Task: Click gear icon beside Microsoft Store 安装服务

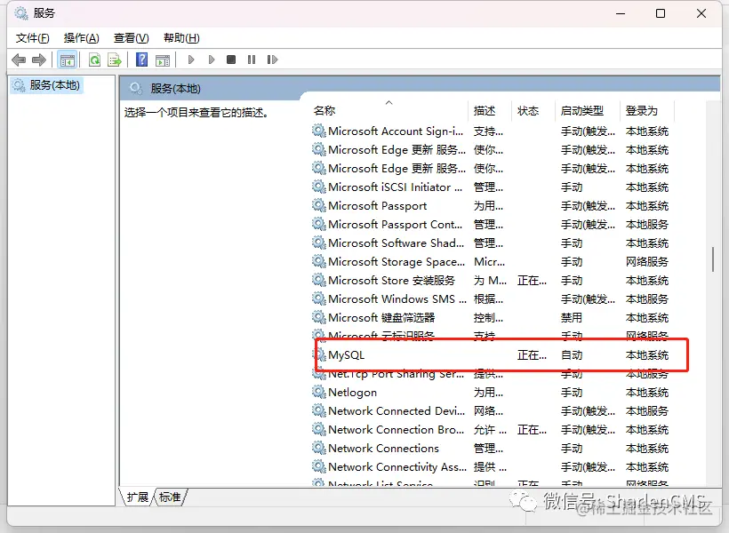Action: click(x=319, y=280)
